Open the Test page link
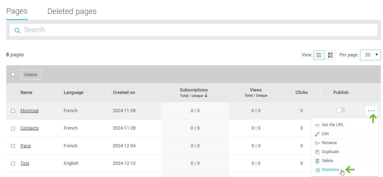Screen dimensions: 383x177 tap(25, 163)
